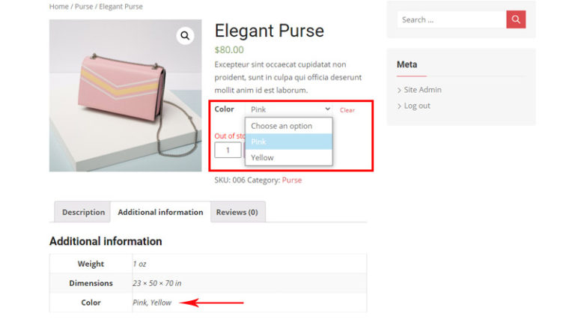Image resolution: width=575 pixels, height=319 pixels.
Task: Click the red search button icon
Action: pos(516,19)
